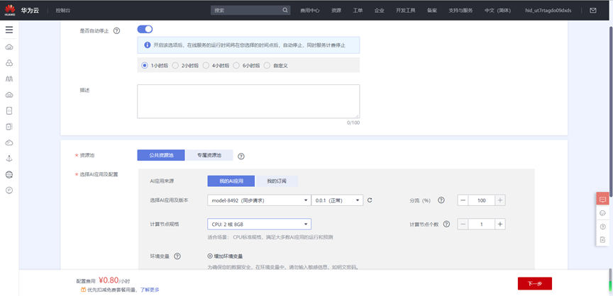Open the 工单 menu

coord(358,11)
